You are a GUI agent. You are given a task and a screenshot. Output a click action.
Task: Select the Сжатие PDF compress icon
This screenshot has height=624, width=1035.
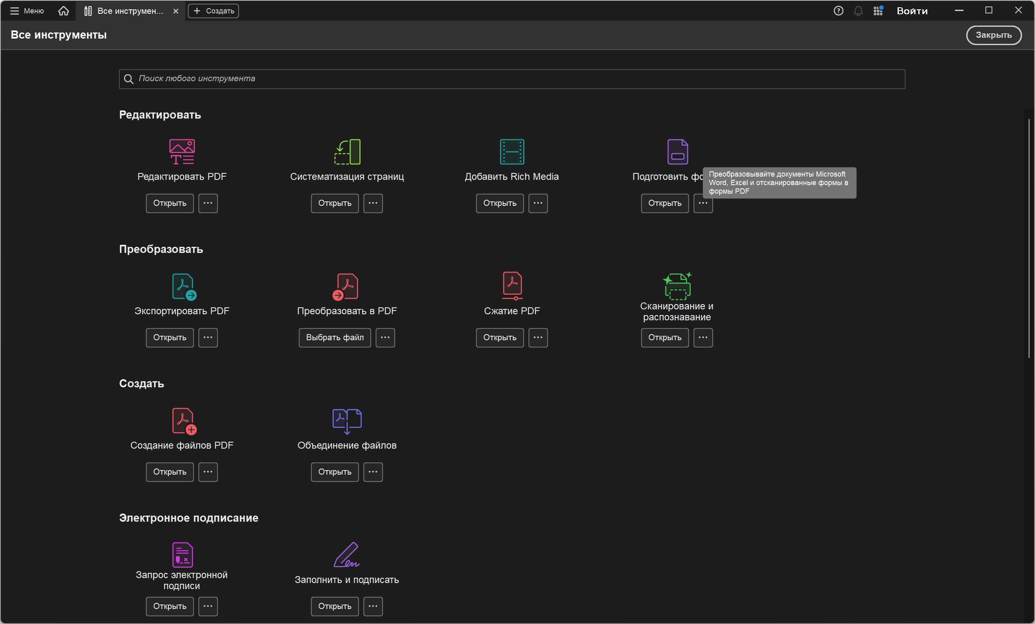pyautogui.click(x=512, y=285)
